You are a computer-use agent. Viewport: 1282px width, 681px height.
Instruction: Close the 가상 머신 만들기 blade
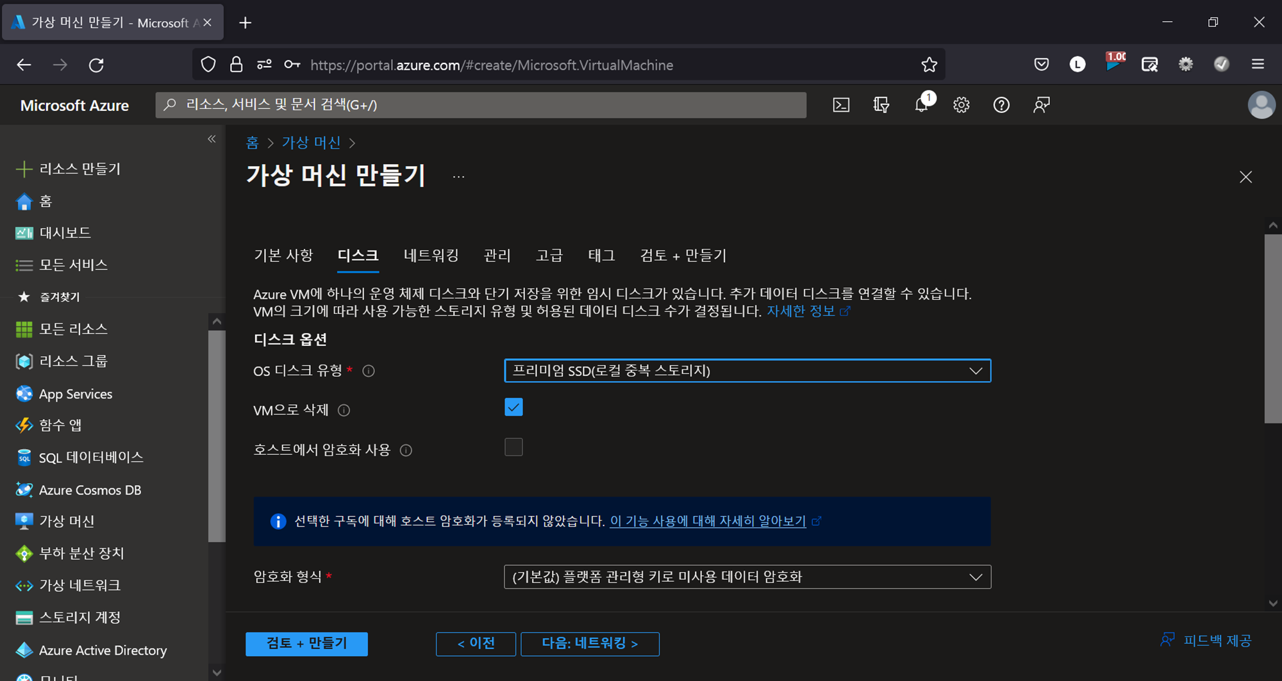click(x=1245, y=177)
